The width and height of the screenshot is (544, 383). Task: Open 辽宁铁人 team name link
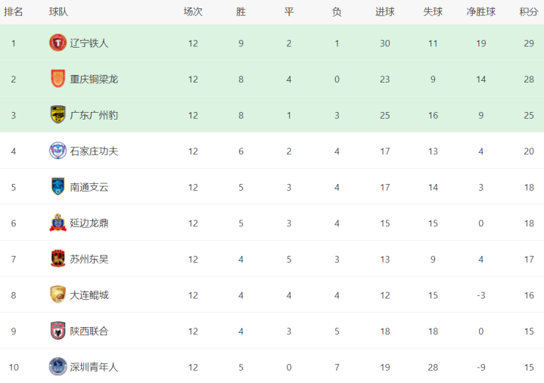89,43
